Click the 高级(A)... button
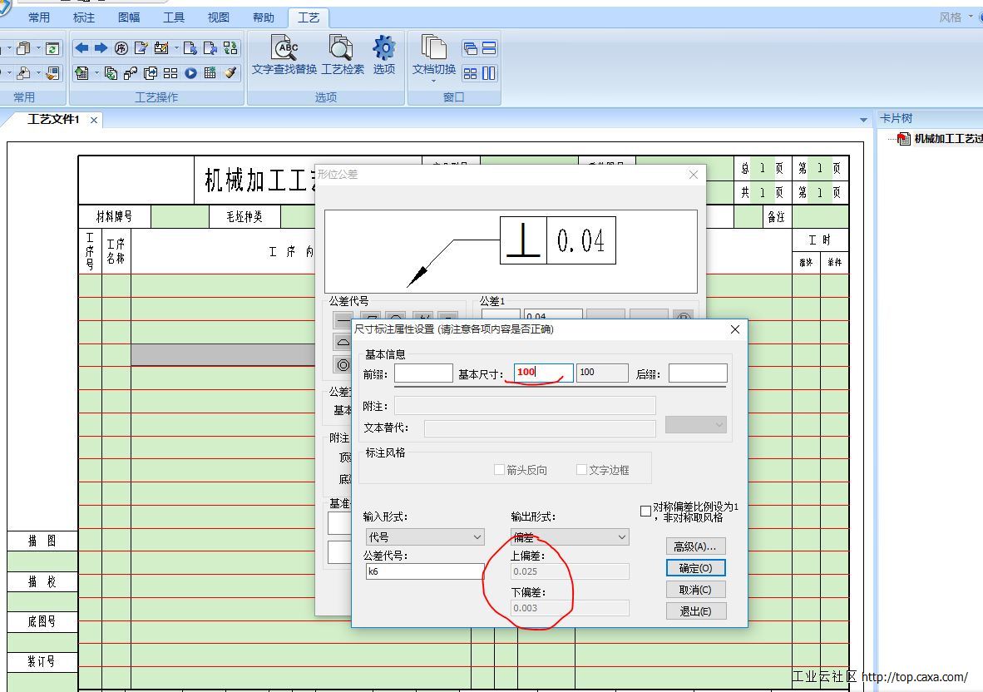This screenshot has width=983, height=692. 695,546
